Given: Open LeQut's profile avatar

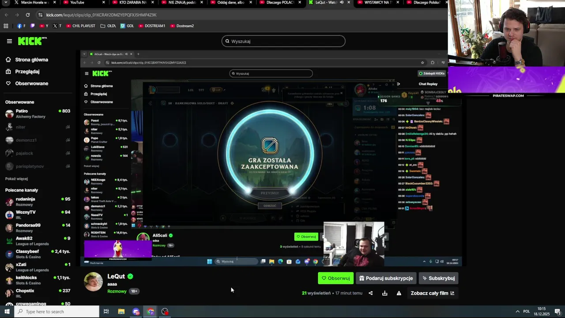Looking at the screenshot, I should click(93, 282).
